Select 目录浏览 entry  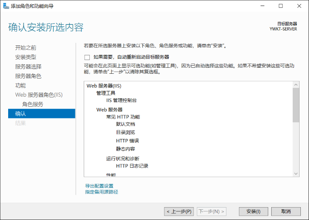[x=125, y=133]
